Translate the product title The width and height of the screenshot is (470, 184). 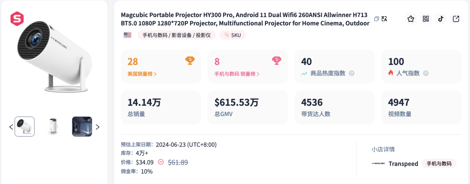384,19
